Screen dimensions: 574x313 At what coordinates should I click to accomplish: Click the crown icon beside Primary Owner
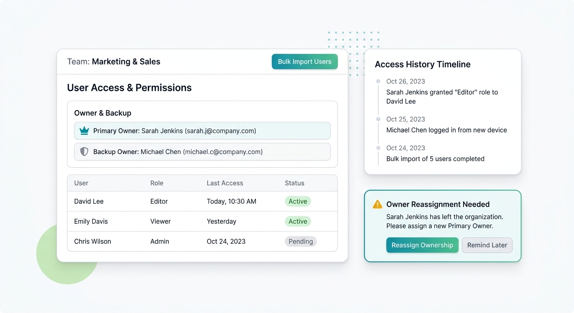pyautogui.click(x=84, y=131)
